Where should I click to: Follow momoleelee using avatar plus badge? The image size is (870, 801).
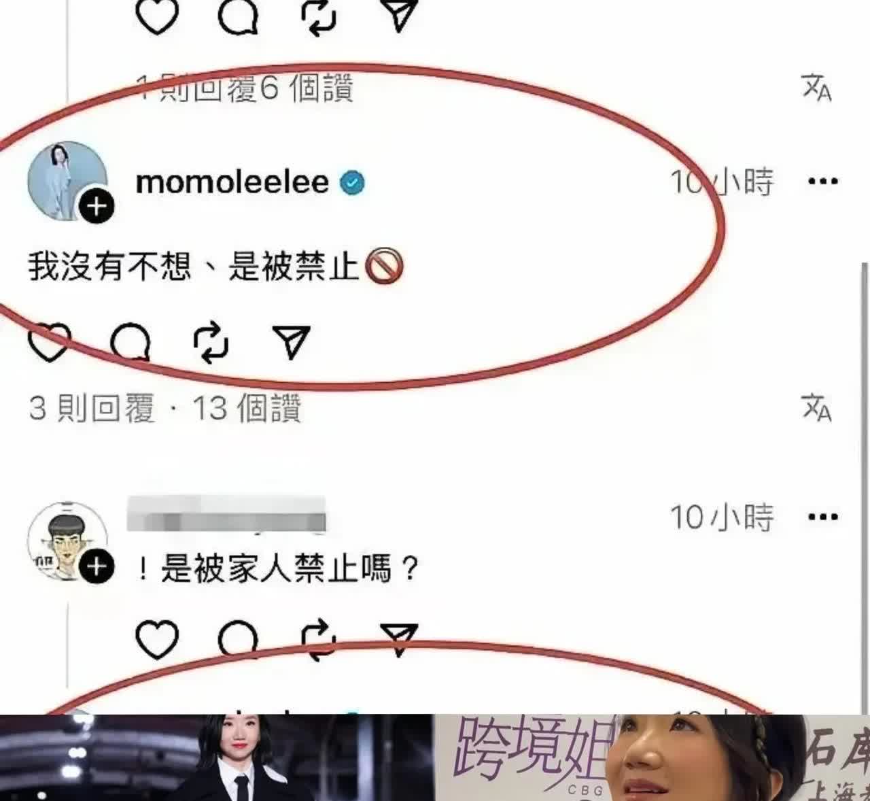[x=97, y=205]
